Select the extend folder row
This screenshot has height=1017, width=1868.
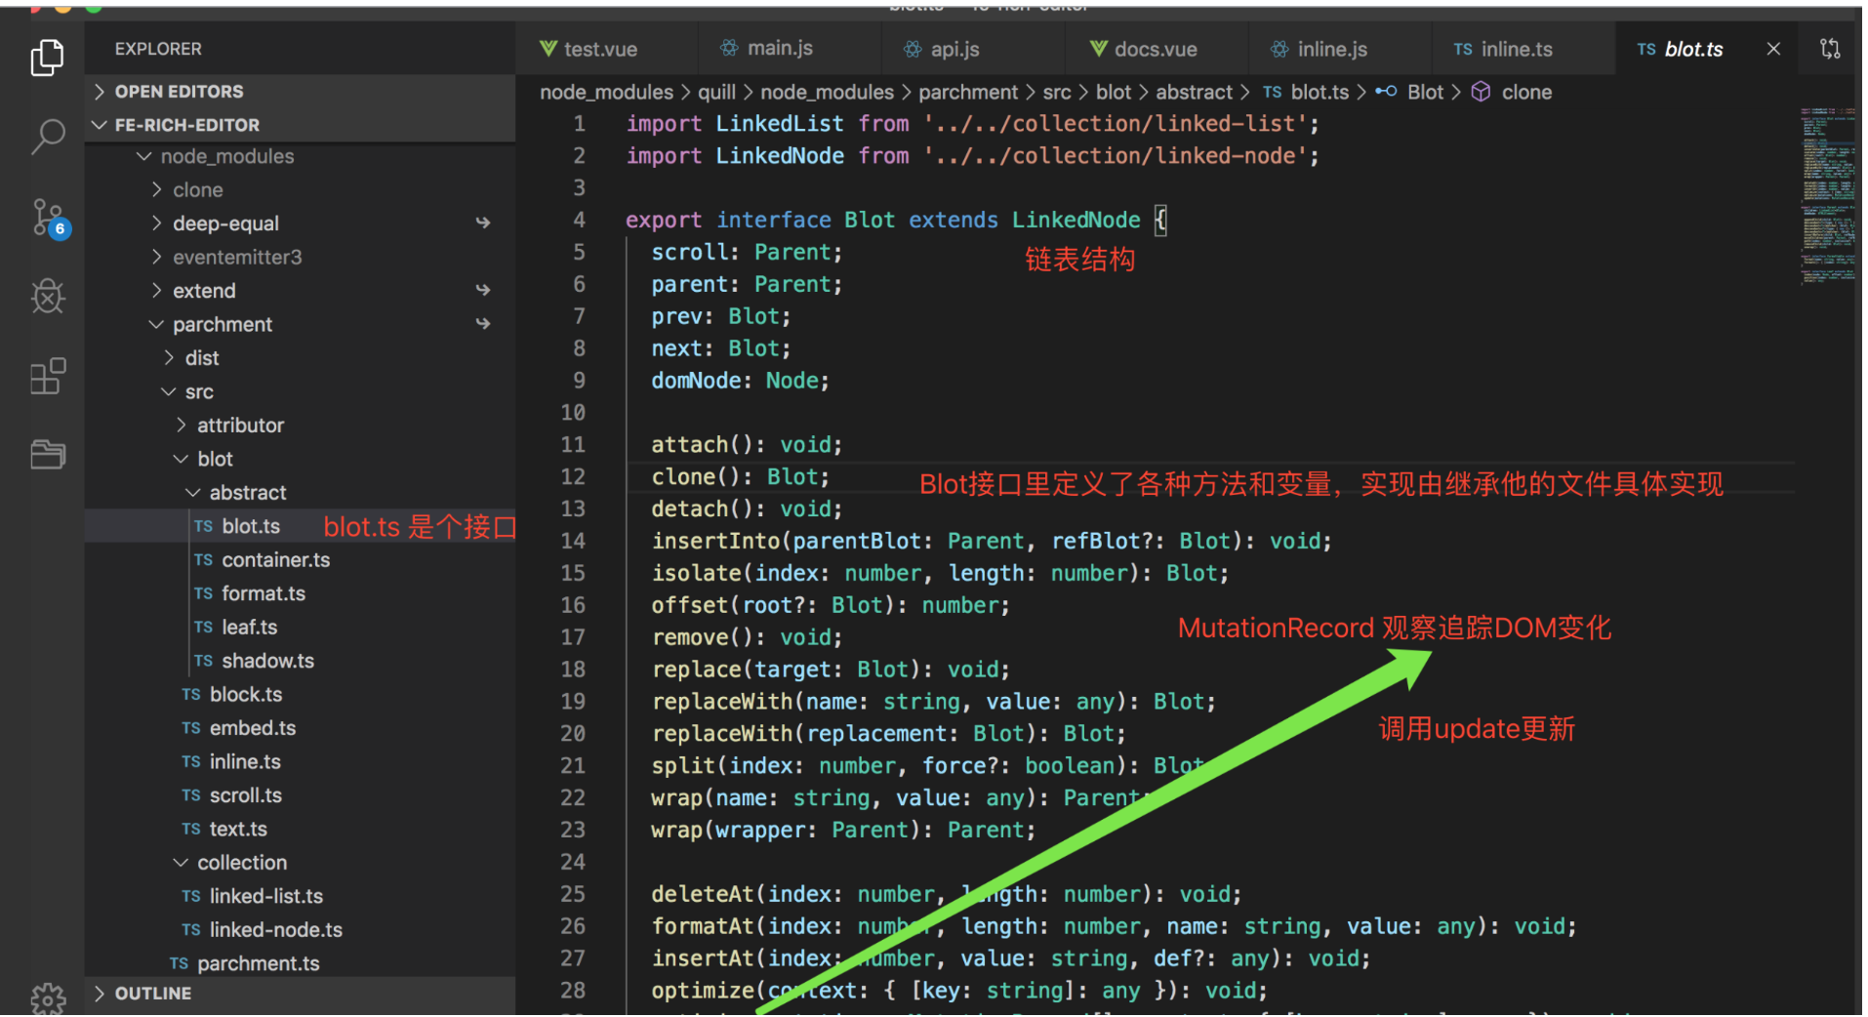300,291
